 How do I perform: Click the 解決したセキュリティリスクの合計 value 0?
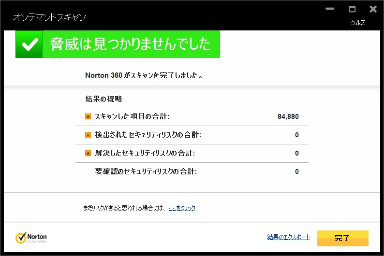tap(297, 153)
